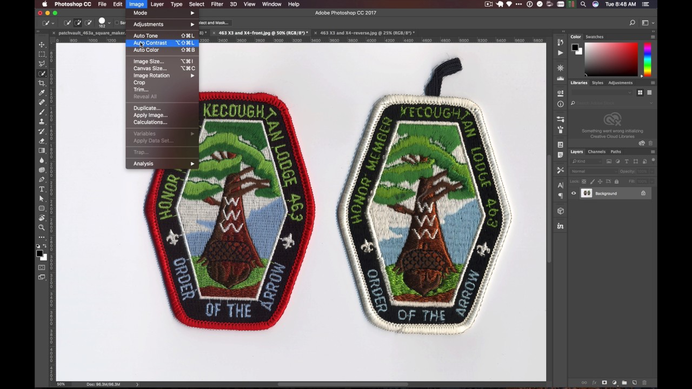692x389 pixels.
Task: Select the Crop tool
Action: tap(42, 83)
